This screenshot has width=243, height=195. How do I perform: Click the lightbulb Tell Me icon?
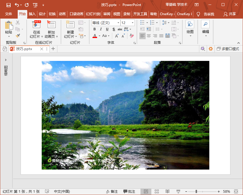pyautogui.click(x=198, y=14)
